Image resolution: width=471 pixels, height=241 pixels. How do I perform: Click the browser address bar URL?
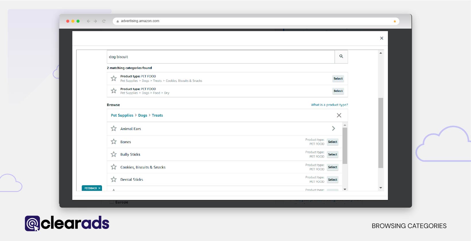(x=140, y=21)
